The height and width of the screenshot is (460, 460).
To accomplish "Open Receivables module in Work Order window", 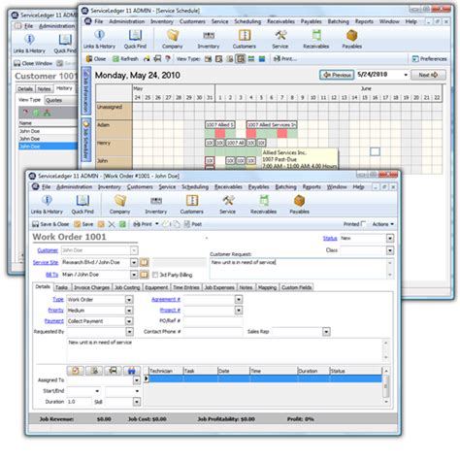I will pos(264,205).
